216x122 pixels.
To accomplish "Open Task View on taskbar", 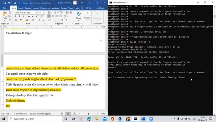I will (73, 119).
